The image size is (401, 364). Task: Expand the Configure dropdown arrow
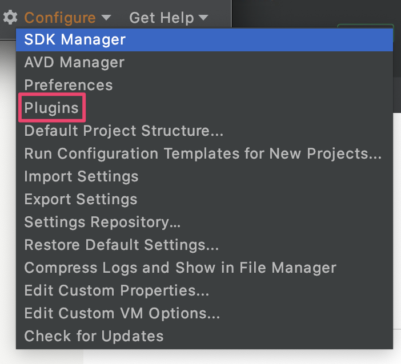[106, 18]
